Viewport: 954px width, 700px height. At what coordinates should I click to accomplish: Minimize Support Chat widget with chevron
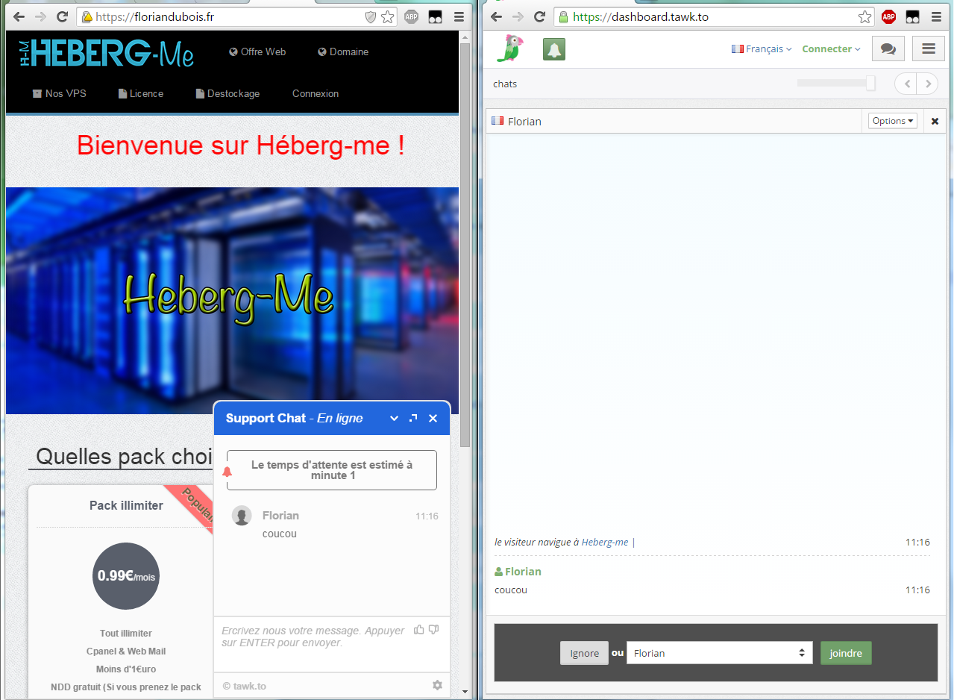click(395, 419)
